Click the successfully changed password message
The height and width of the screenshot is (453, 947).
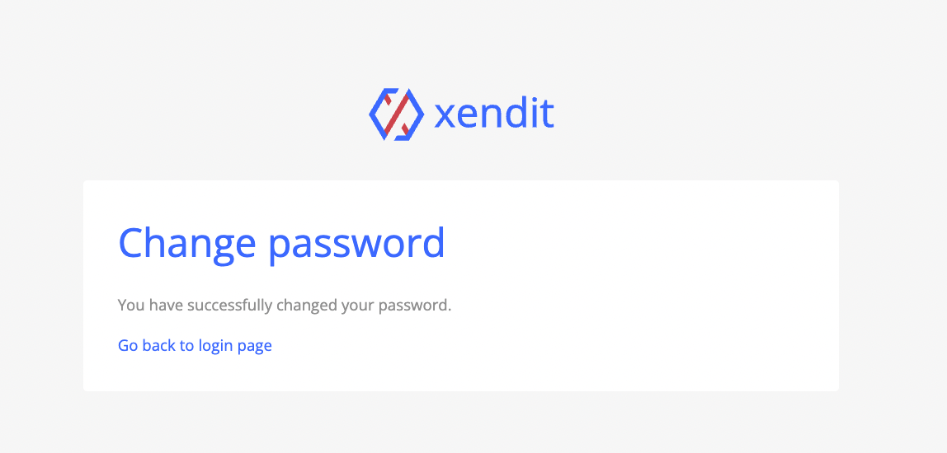pyautogui.click(x=285, y=305)
